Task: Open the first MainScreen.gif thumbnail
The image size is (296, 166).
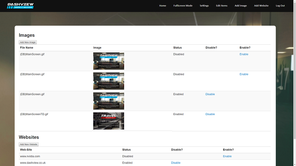Action: point(108,61)
